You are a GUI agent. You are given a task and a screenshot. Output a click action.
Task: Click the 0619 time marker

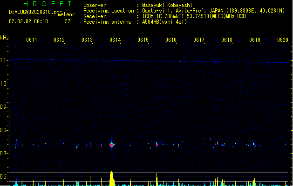pos(255,40)
